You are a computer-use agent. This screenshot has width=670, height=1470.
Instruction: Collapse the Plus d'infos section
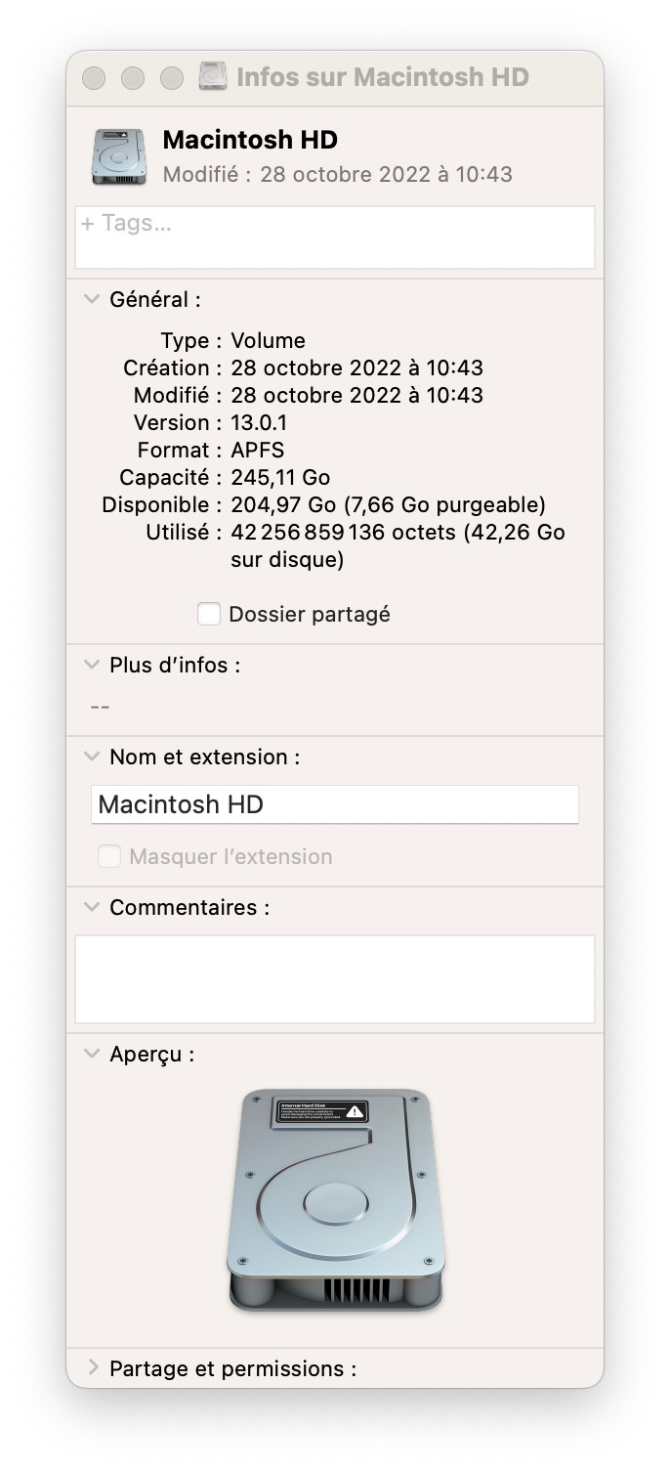point(92,665)
